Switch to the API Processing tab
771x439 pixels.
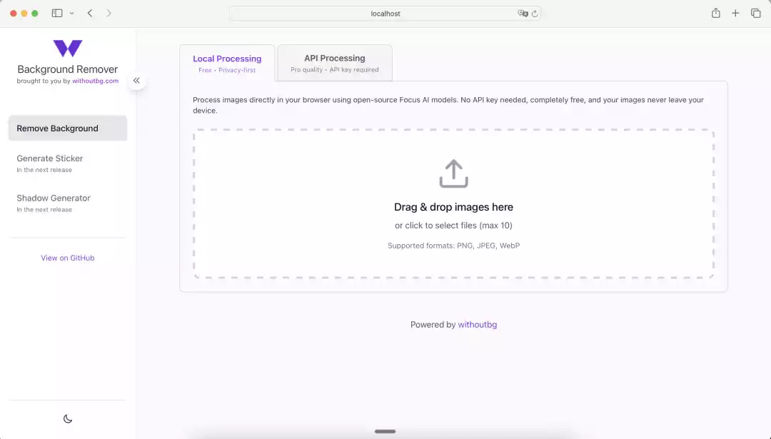(334, 63)
